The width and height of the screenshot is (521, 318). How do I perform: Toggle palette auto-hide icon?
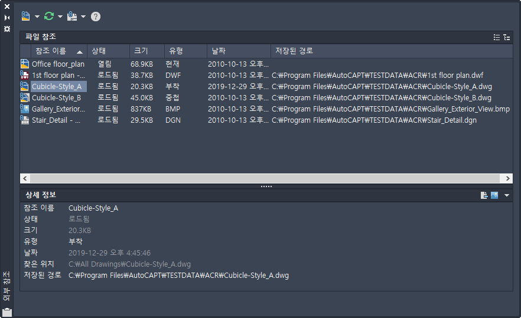pyautogui.click(x=7, y=18)
